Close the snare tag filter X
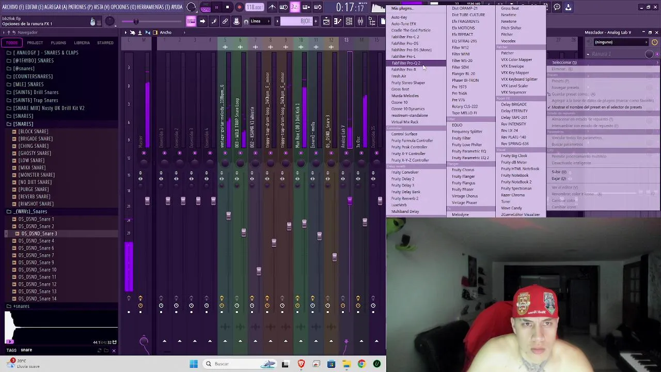The height and width of the screenshot is (372, 661). pyautogui.click(x=114, y=350)
